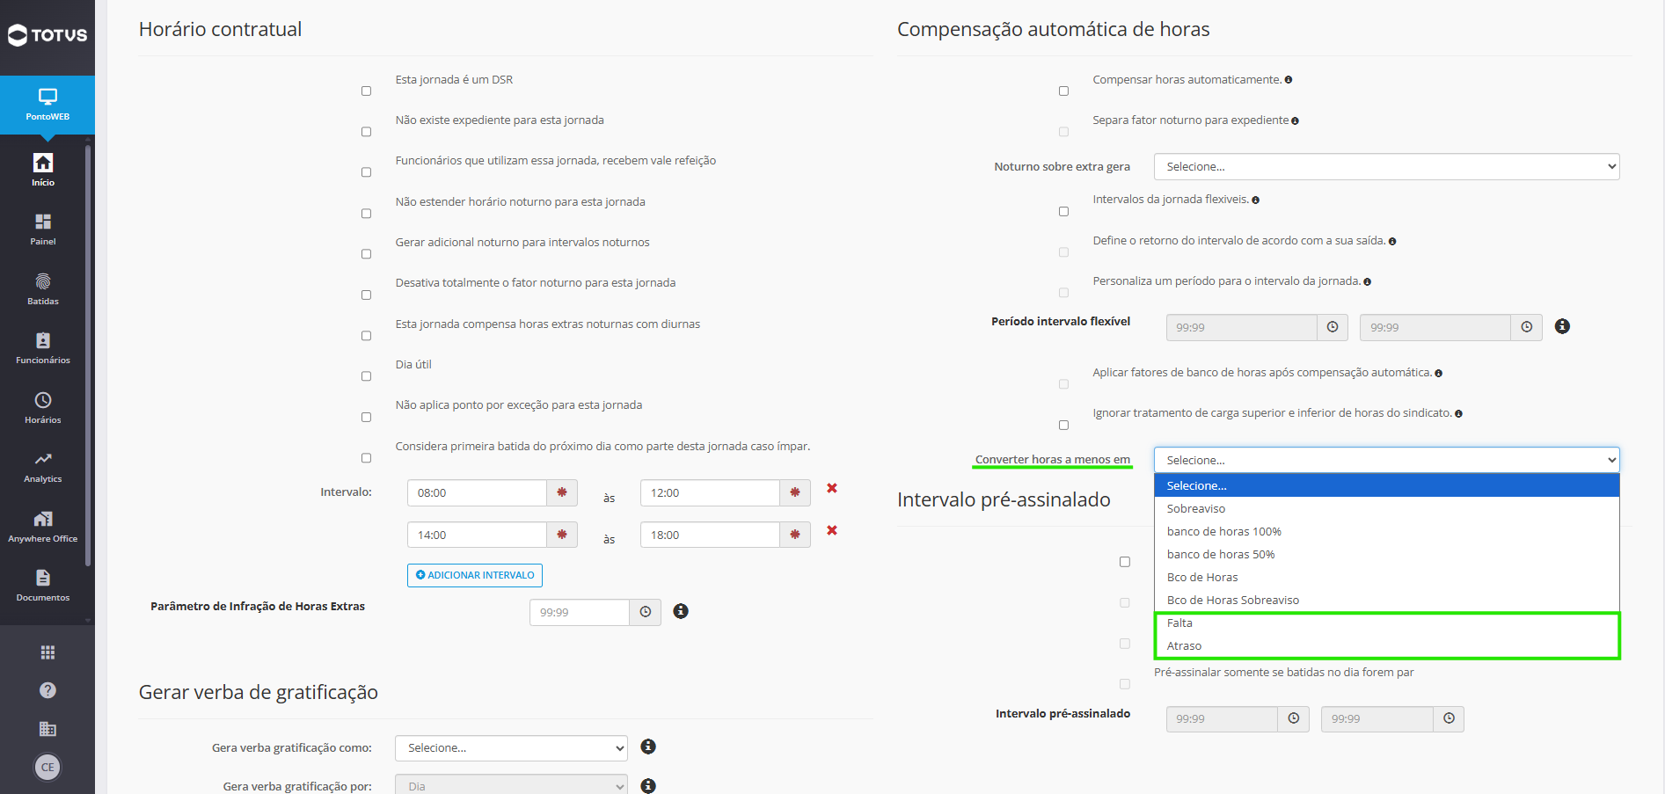The width and height of the screenshot is (1665, 794).
Task: Show info for Compensar horas automaticamente
Action: [x=1289, y=80]
